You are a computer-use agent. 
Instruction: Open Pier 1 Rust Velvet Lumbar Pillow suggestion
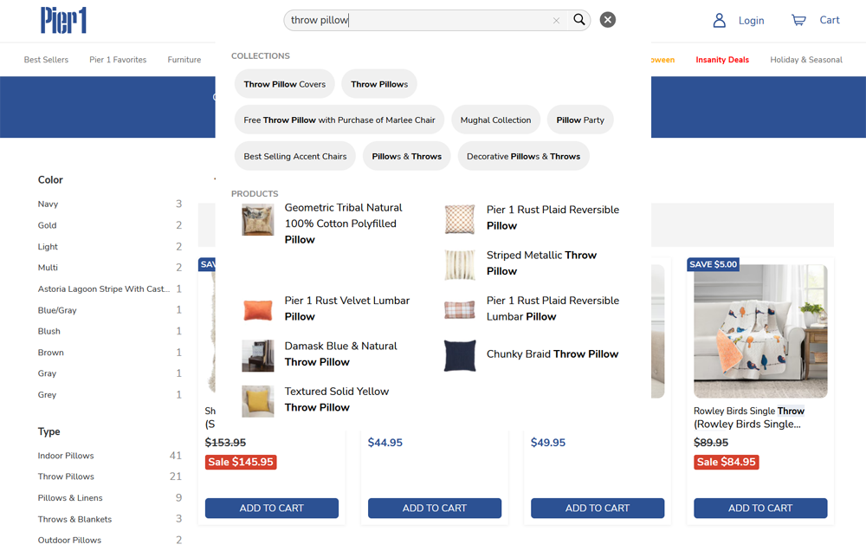pyautogui.click(x=347, y=308)
